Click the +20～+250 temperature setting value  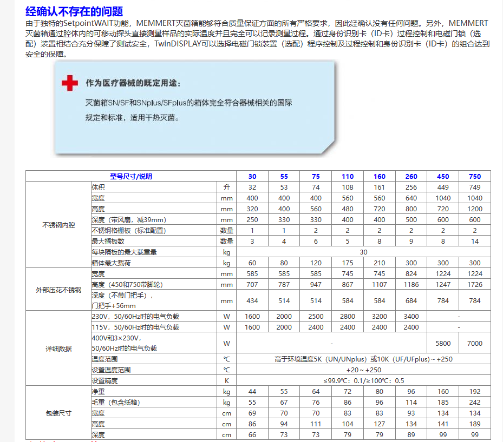[363, 370]
